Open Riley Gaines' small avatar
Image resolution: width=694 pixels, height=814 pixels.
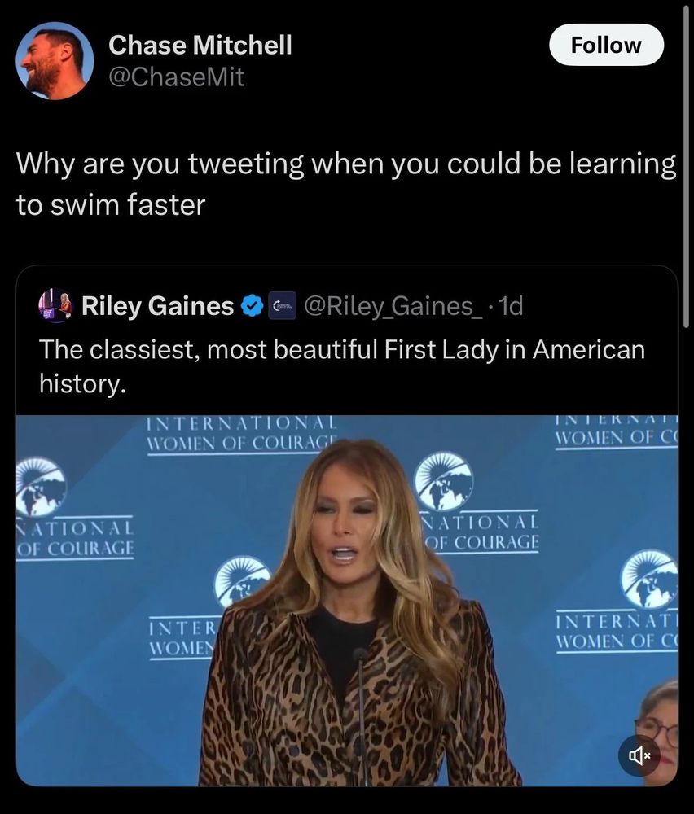coord(55,305)
